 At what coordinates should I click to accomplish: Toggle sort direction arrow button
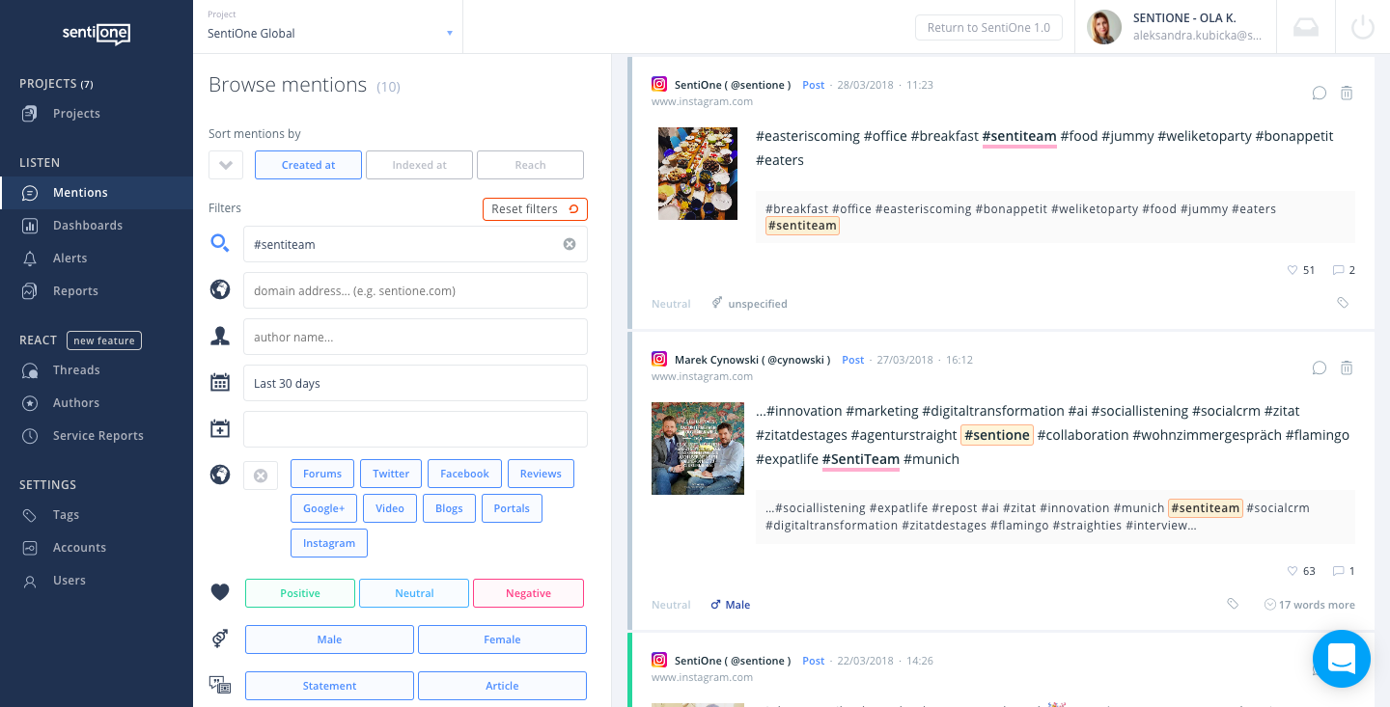tap(226, 165)
